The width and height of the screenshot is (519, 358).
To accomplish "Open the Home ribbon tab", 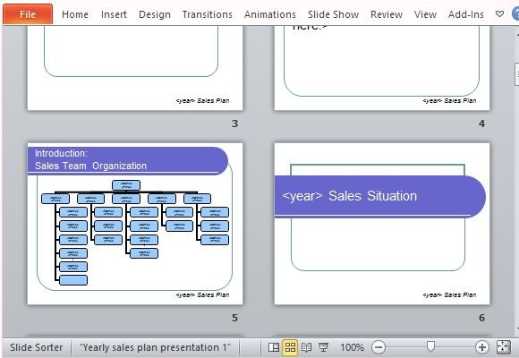I will coord(75,14).
